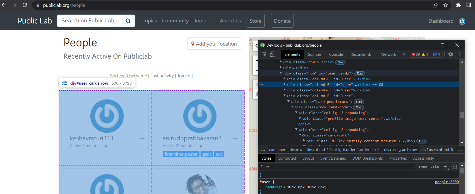Open options dots for anirudhprabhakaran3 card
This screenshot has width=475, height=194.
click(x=235, y=138)
